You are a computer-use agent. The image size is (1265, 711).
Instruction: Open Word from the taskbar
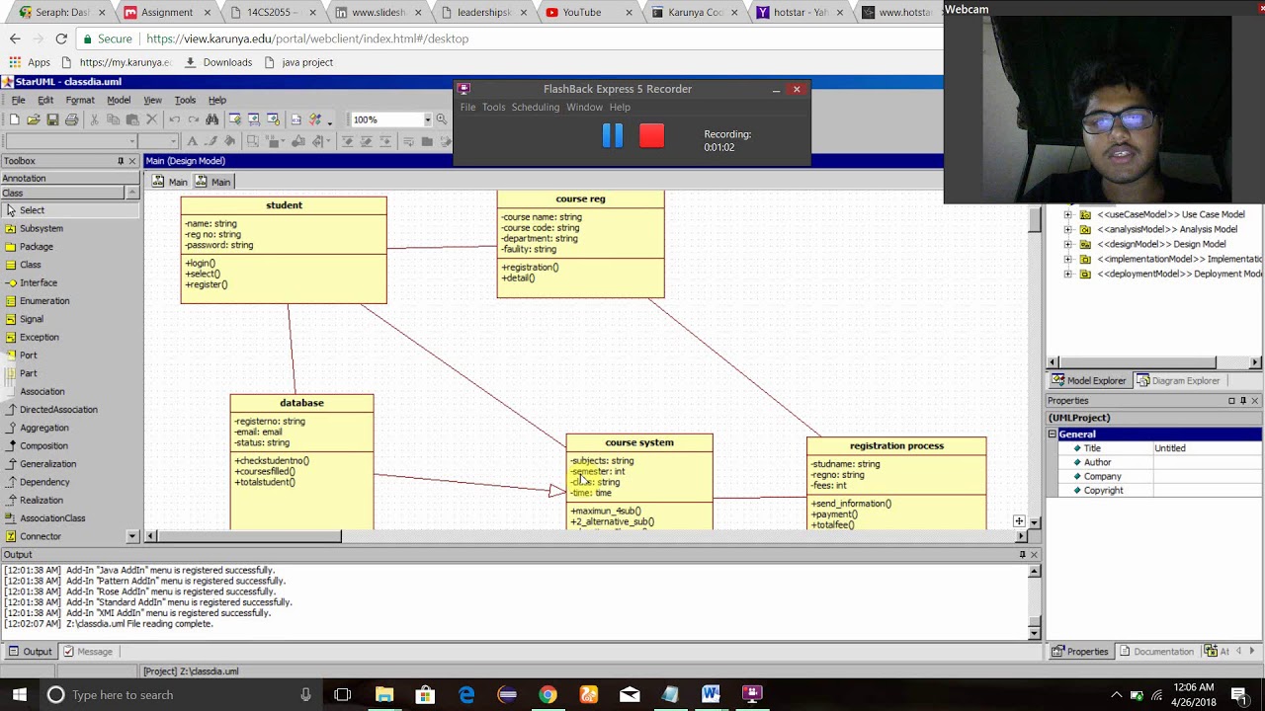tap(711, 695)
